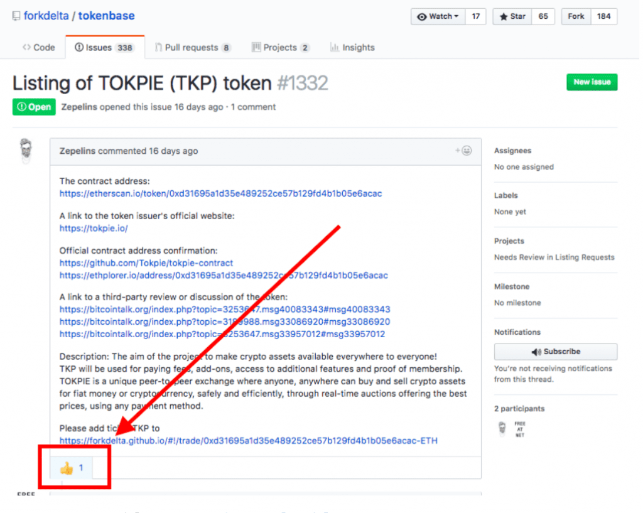Switch to the Insights tab
This screenshot has width=643, height=513.
click(x=353, y=48)
